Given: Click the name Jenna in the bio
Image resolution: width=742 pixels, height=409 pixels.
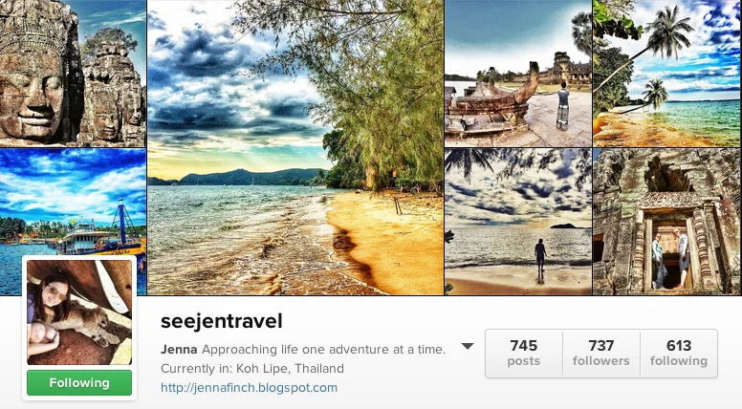Looking at the screenshot, I should 179,350.
